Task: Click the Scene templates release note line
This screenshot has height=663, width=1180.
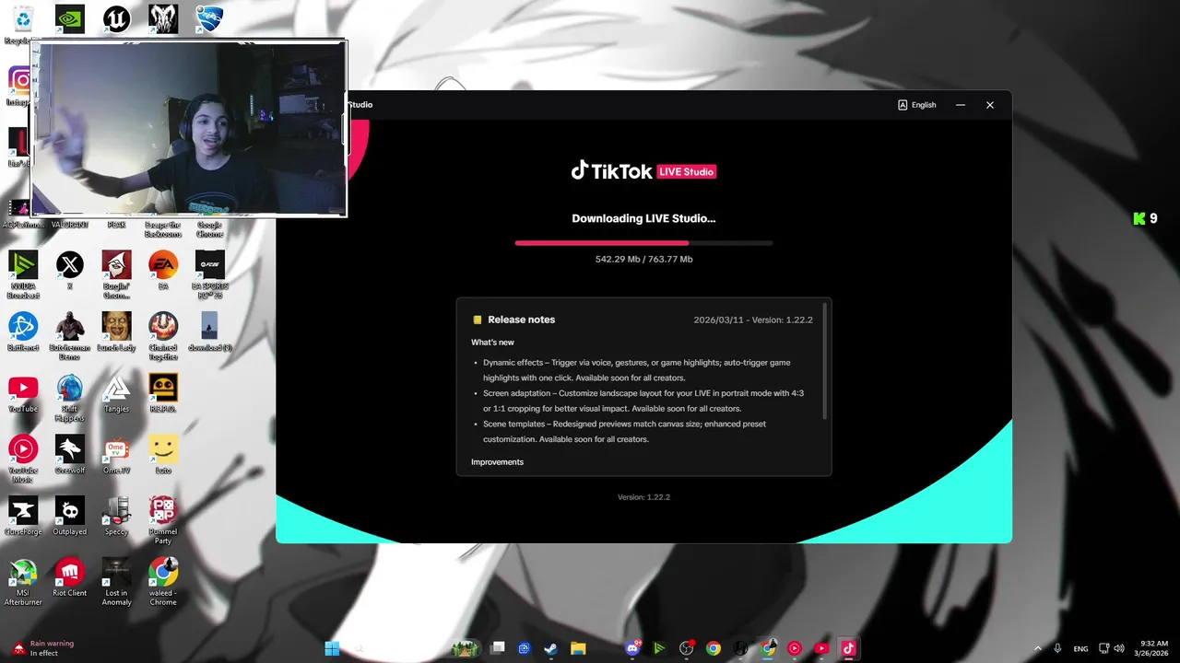Action: [624, 432]
